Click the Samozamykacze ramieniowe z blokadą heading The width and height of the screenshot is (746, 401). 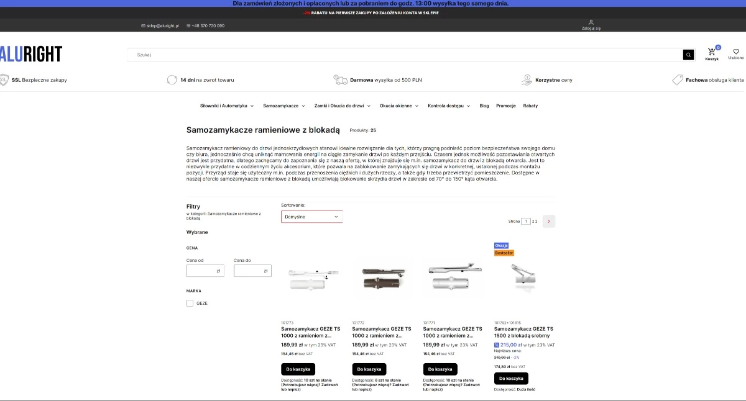tap(263, 130)
